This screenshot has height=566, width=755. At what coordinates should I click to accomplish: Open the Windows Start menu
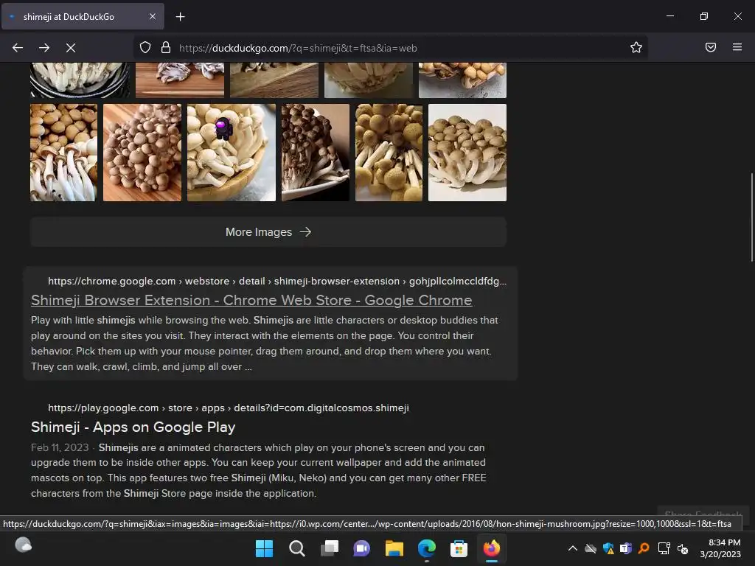pos(264,548)
